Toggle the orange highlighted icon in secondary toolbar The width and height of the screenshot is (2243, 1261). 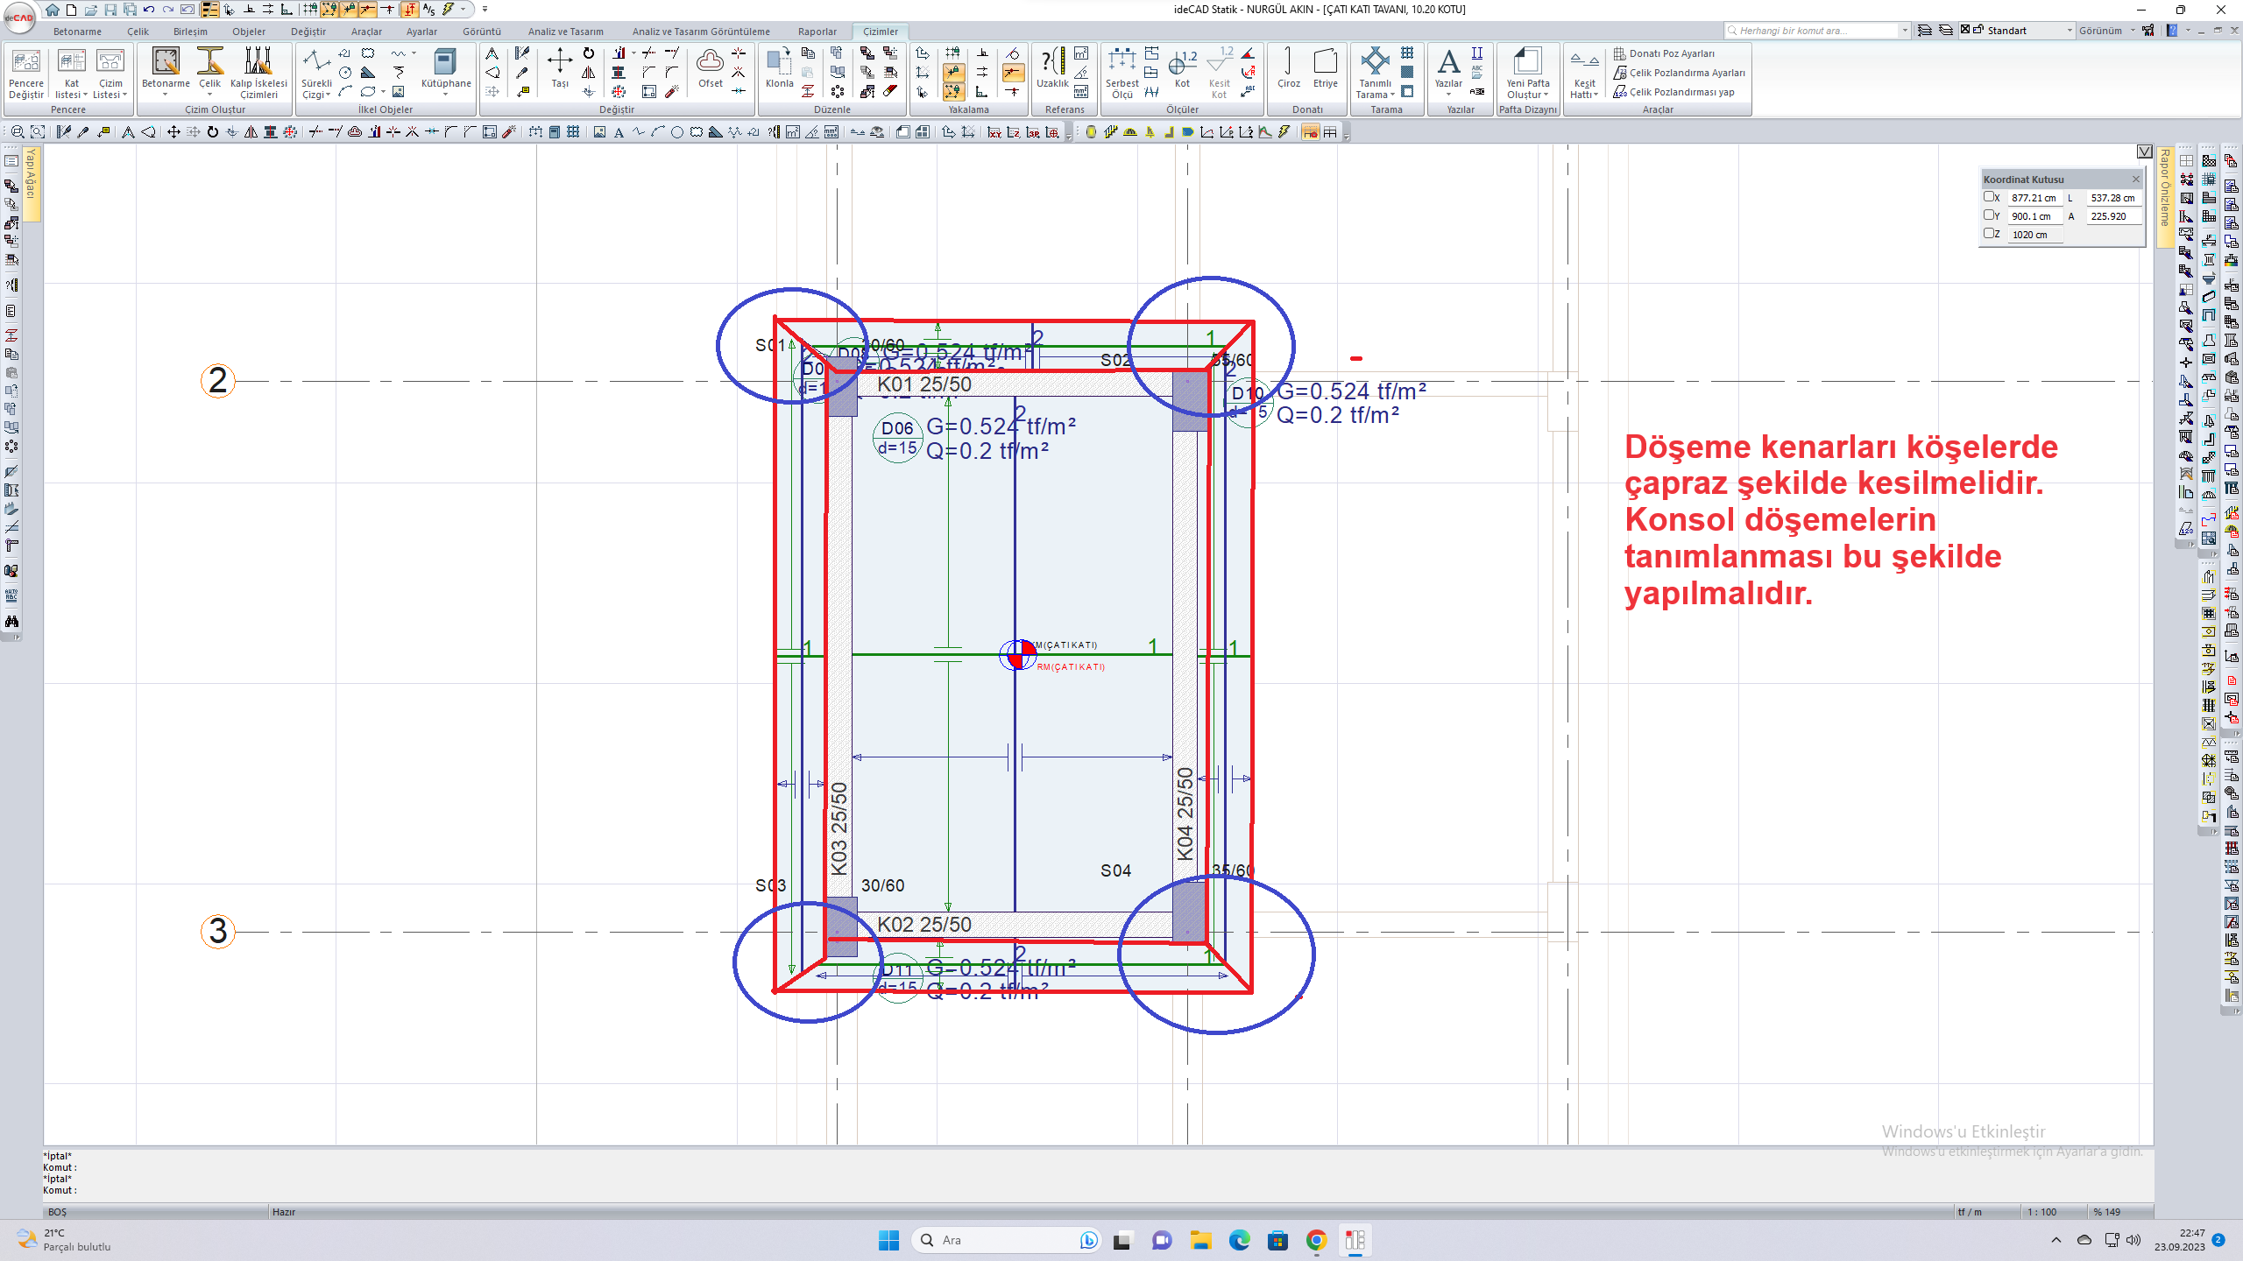pyautogui.click(x=1310, y=132)
